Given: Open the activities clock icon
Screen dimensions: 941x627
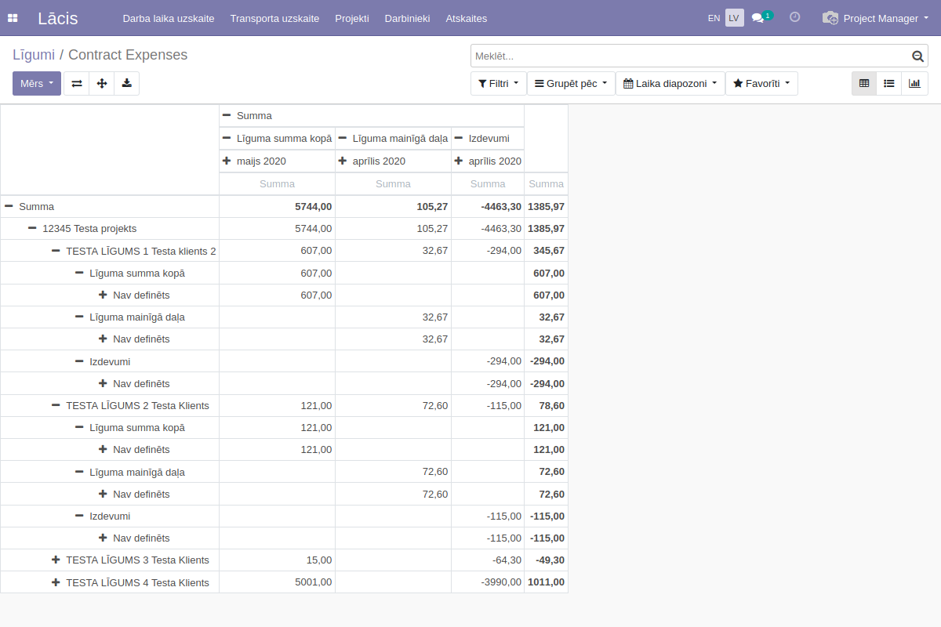Looking at the screenshot, I should [x=794, y=17].
